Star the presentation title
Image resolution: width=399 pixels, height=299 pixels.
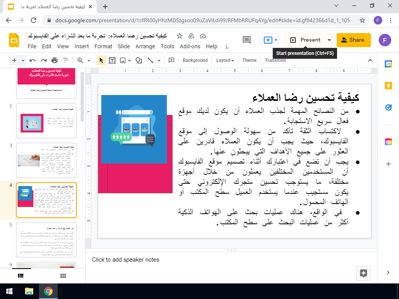(179, 36)
